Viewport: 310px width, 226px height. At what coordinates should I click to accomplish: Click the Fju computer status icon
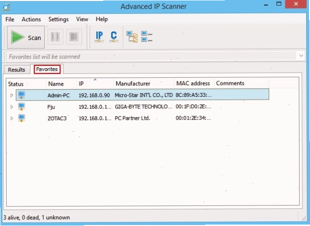pyautogui.click(x=21, y=107)
